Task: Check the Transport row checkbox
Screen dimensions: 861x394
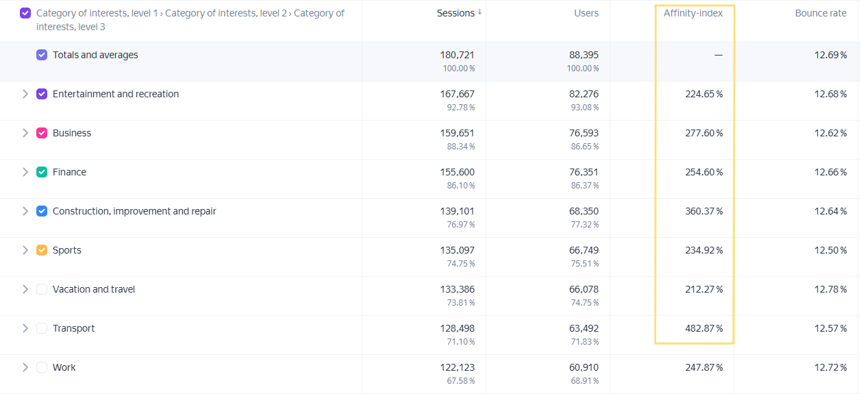Action: [x=42, y=328]
